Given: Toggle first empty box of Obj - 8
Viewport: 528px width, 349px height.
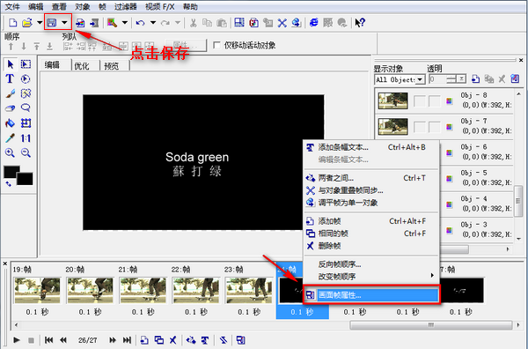Looking at the screenshot, I should (x=419, y=101).
